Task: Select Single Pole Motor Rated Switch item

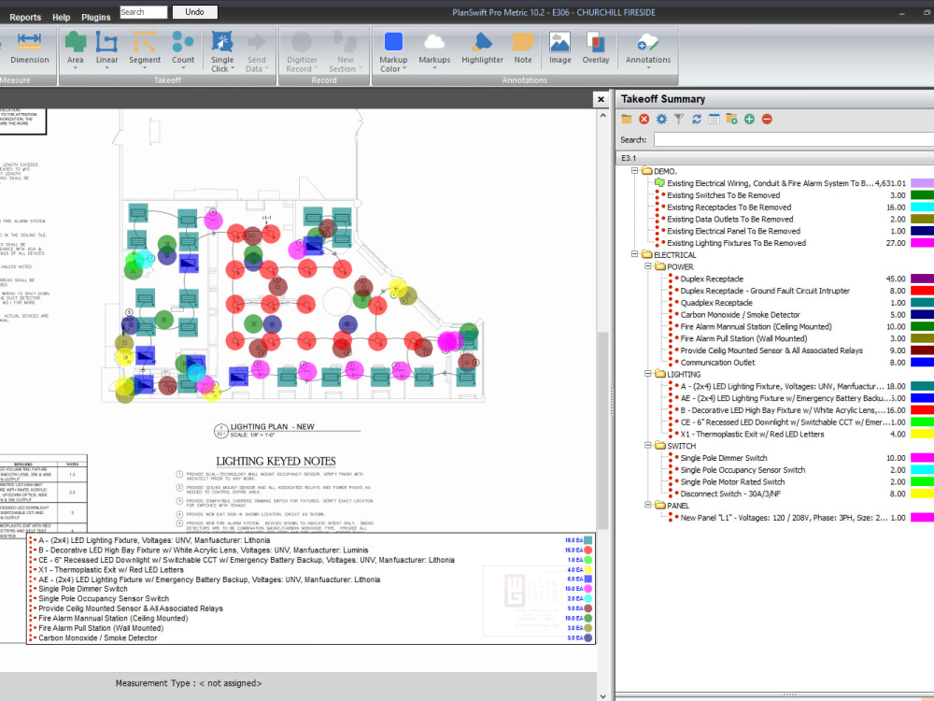Action: click(732, 481)
